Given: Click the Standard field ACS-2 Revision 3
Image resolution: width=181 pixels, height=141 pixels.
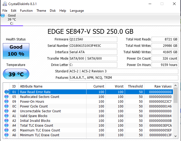Looking at the screenshot, I should click(x=124, y=71).
